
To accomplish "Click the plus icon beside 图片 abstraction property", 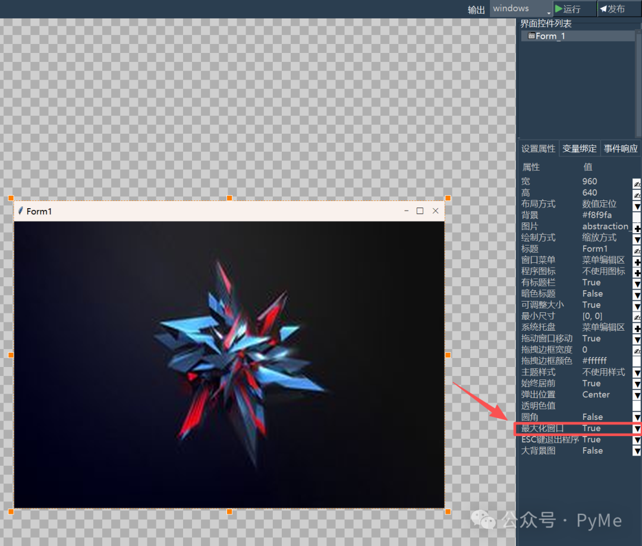I will 637,227.
